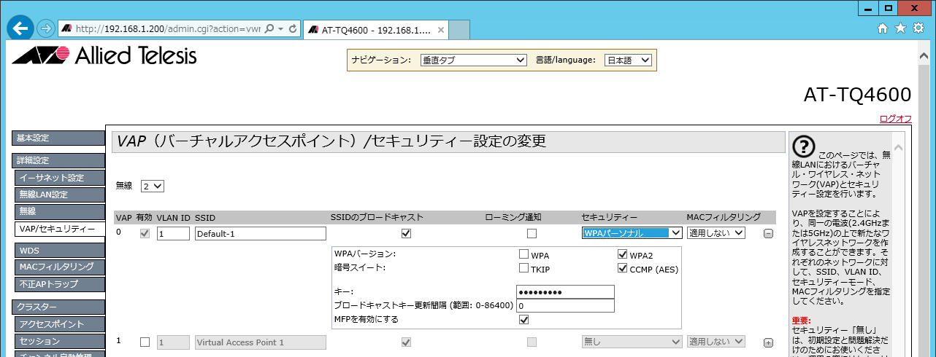Open the 無線 radio number dropdown

(153, 186)
